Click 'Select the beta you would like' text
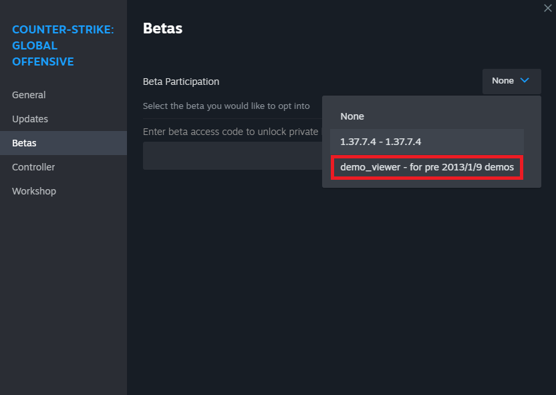This screenshot has height=395, width=556. (x=226, y=106)
